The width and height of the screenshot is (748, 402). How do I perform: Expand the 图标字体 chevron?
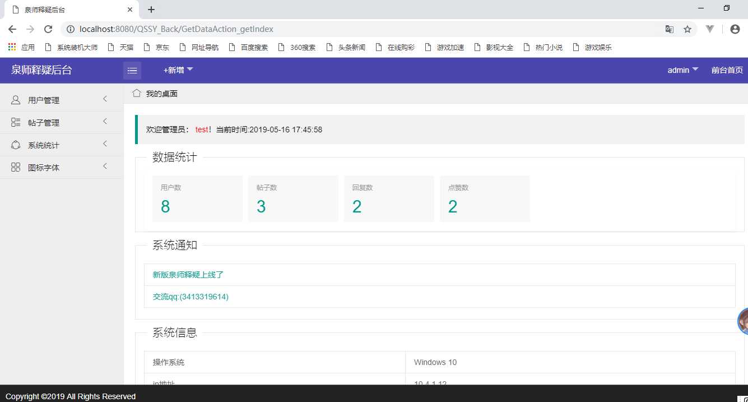pos(105,167)
